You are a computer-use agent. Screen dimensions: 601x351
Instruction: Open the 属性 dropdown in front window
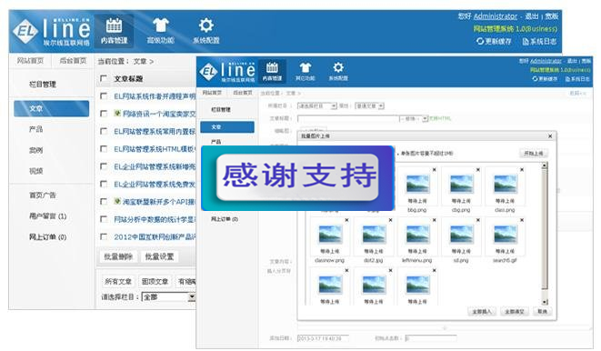tap(369, 105)
